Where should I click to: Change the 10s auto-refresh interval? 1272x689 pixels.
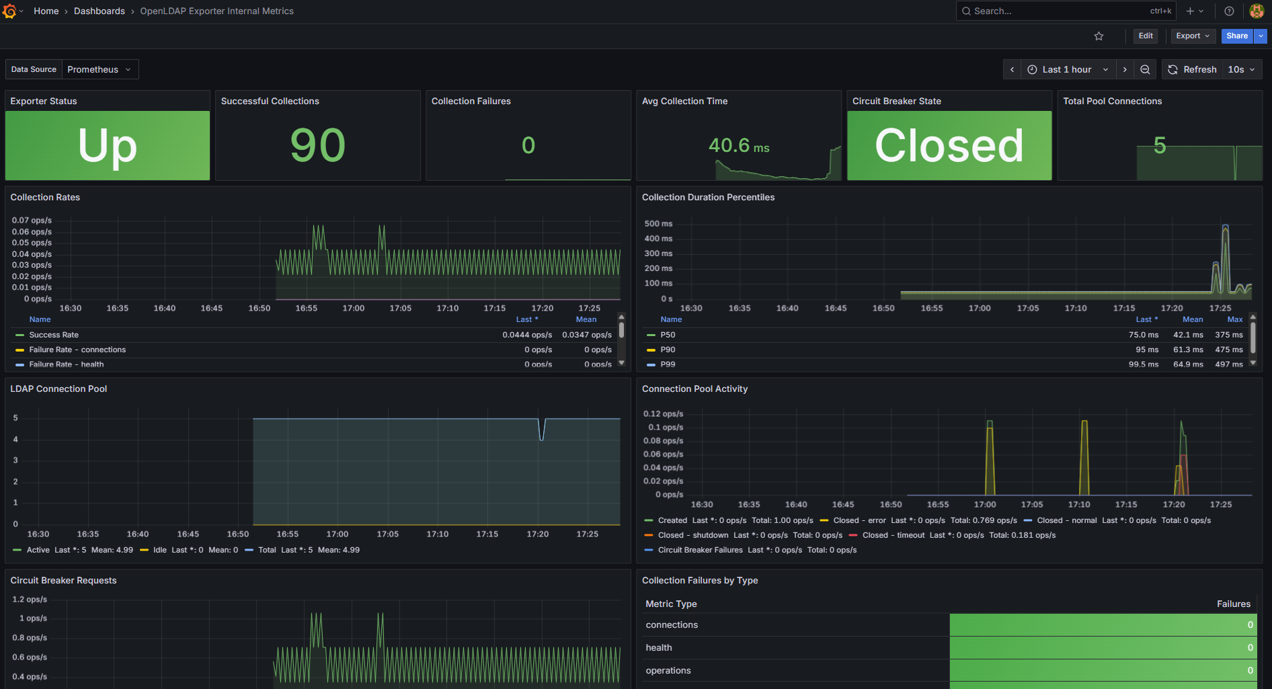tap(1242, 70)
